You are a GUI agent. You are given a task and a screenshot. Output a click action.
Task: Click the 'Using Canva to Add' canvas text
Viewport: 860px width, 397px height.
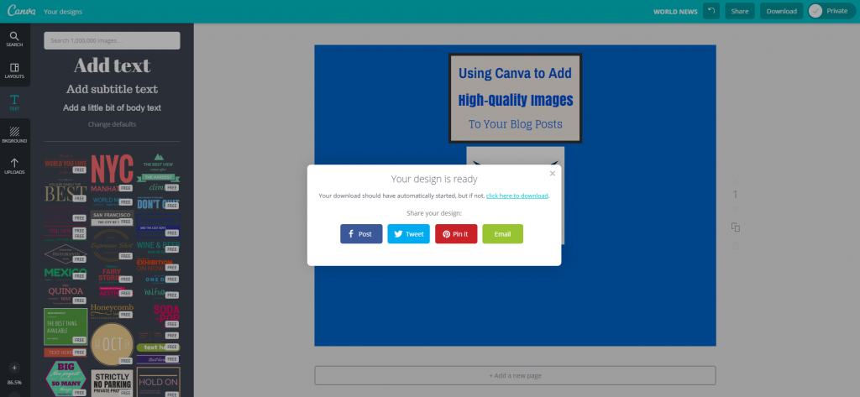515,73
